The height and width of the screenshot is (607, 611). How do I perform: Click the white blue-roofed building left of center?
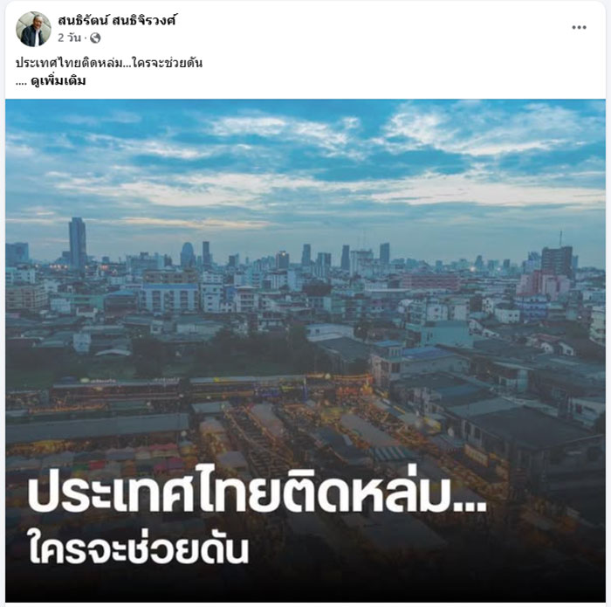click(168, 297)
